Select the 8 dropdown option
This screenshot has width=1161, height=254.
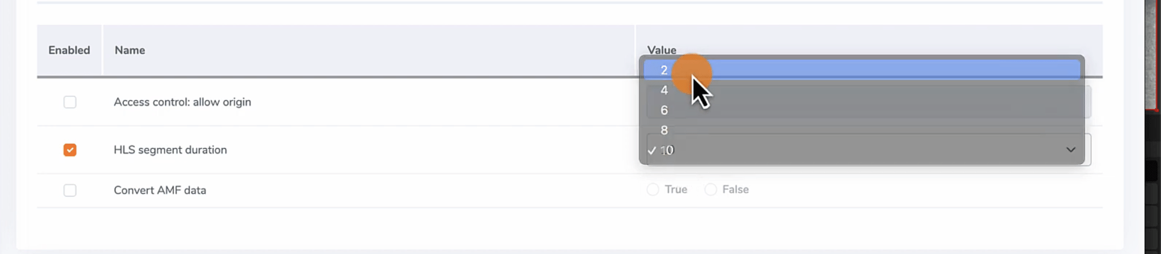pyautogui.click(x=862, y=130)
